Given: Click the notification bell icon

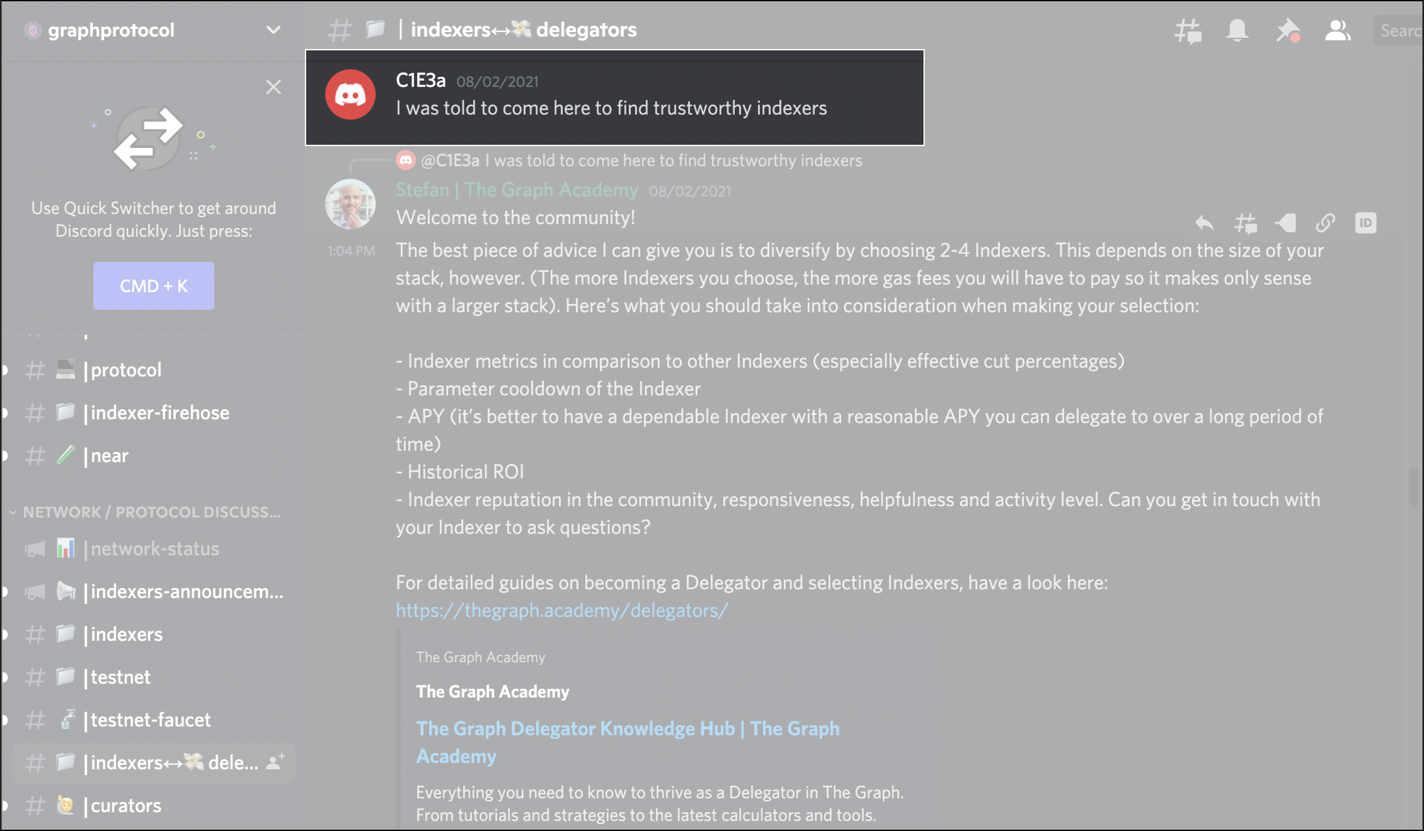Looking at the screenshot, I should pyautogui.click(x=1237, y=31).
